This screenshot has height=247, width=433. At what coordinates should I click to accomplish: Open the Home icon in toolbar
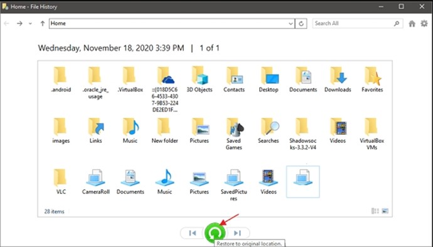(412, 23)
